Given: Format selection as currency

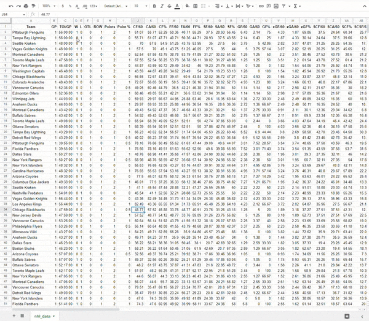Looking at the screenshot, I should tap(63, 6).
